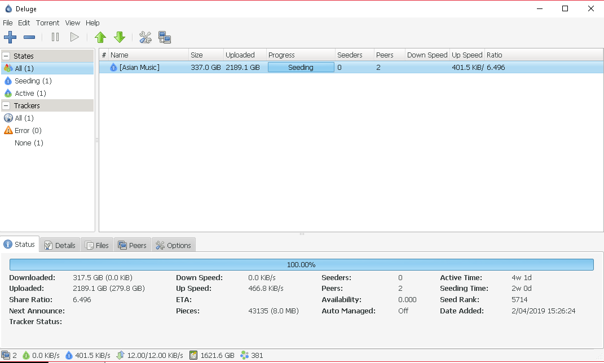
Task: Sort torrents by the Name column header
Action: click(148, 55)
